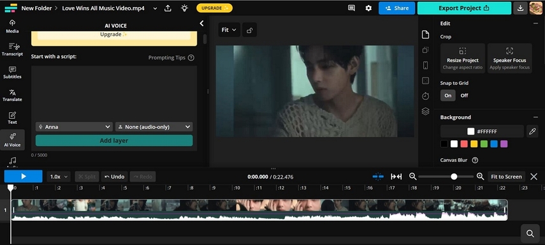
Task: Click the Add layer button
Action: [114, 140]
